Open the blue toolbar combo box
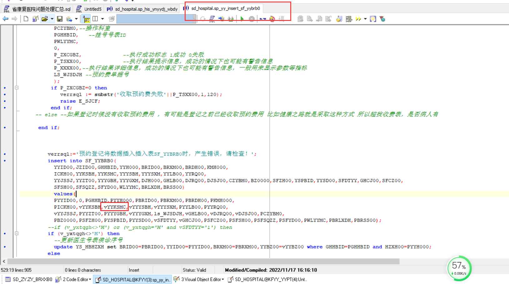Viewport: 509px width, 284px height. click(x=156, y=19)
